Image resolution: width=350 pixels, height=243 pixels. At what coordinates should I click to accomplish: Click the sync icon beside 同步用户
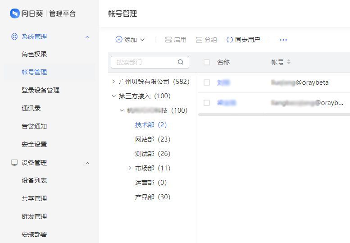click(230, 40)
